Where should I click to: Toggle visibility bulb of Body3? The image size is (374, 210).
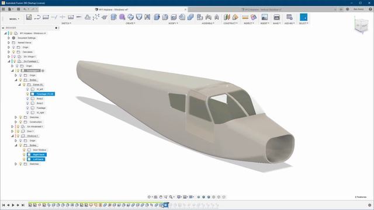(x=27, y=103)
